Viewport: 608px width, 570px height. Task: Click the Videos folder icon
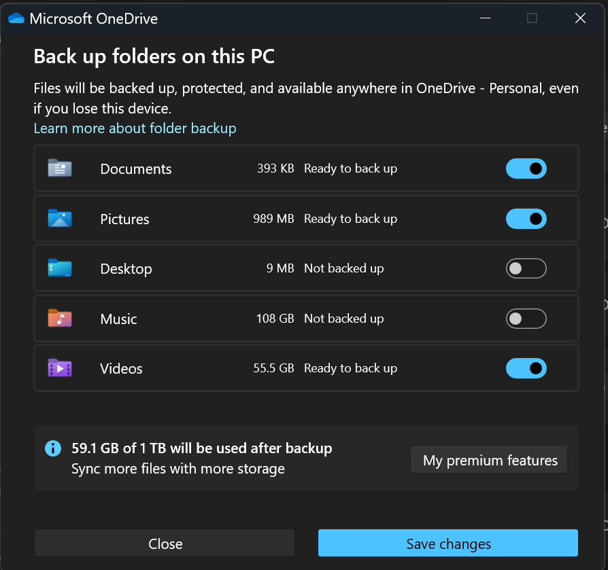point(60,368)
